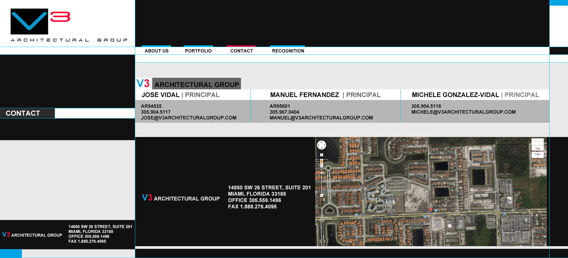Go to the Contact menu item

tap(241, 51)
